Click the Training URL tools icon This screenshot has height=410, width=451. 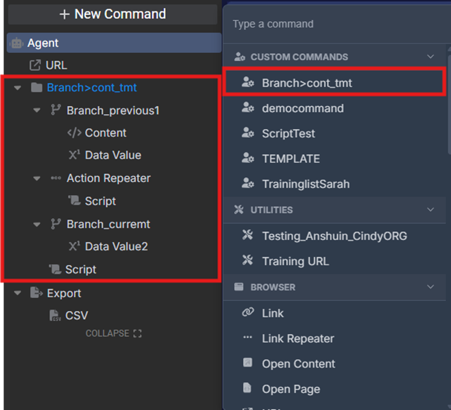tap(247, 261)
